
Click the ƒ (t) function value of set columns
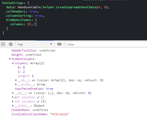point(41,101)
